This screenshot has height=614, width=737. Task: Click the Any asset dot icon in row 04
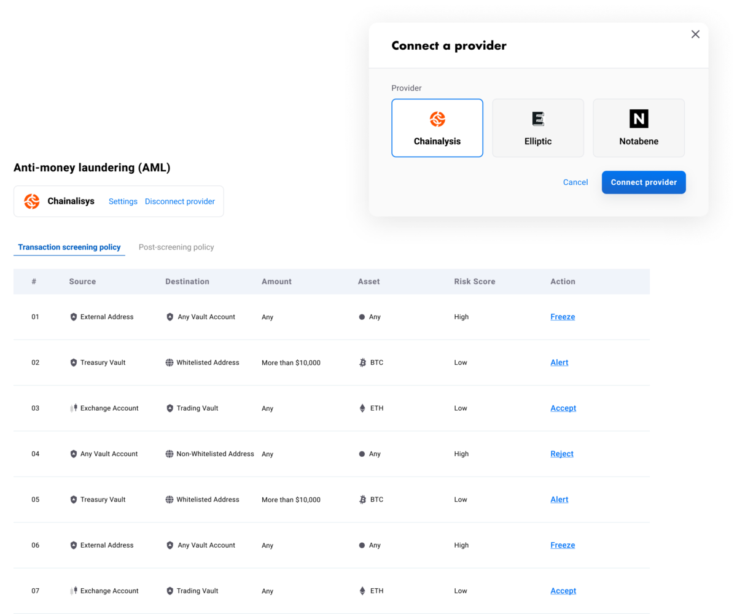[x=362, y=454]
